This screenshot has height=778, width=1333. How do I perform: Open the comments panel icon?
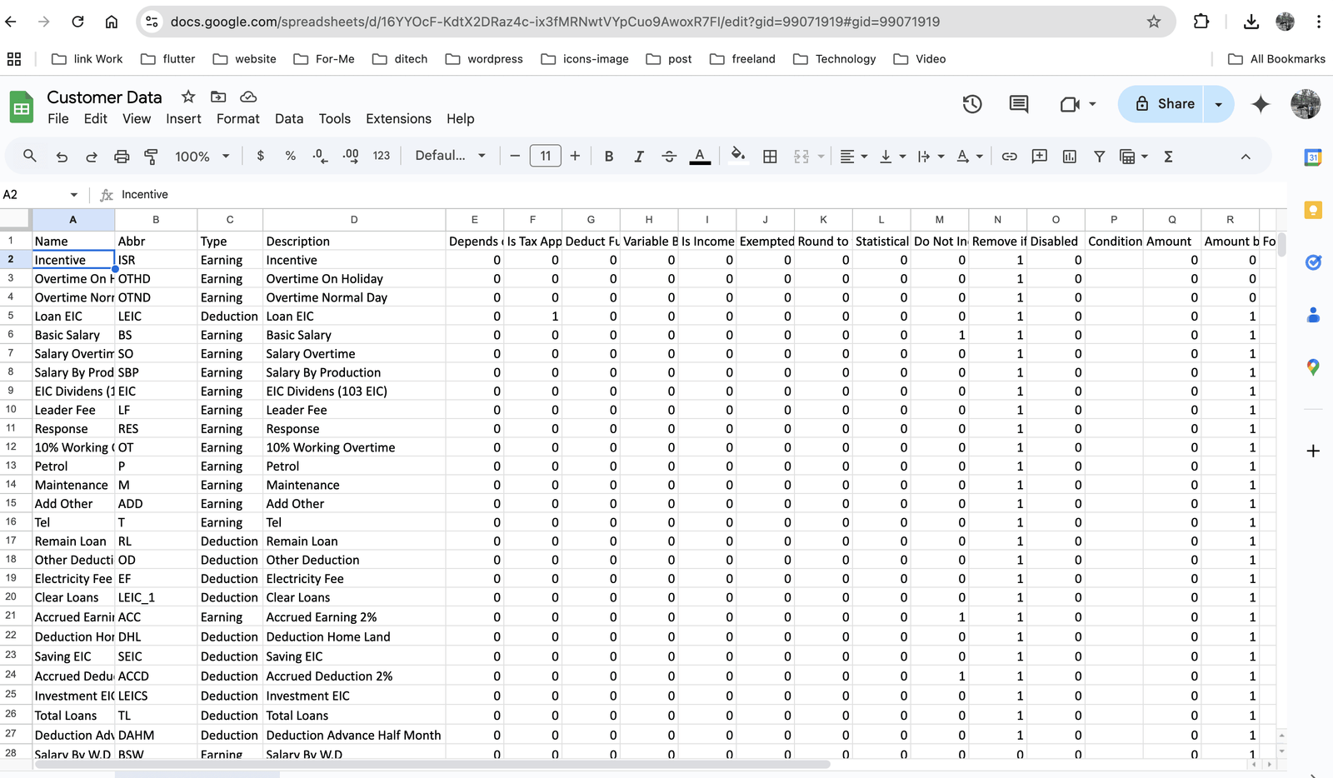click(1018, 104)
